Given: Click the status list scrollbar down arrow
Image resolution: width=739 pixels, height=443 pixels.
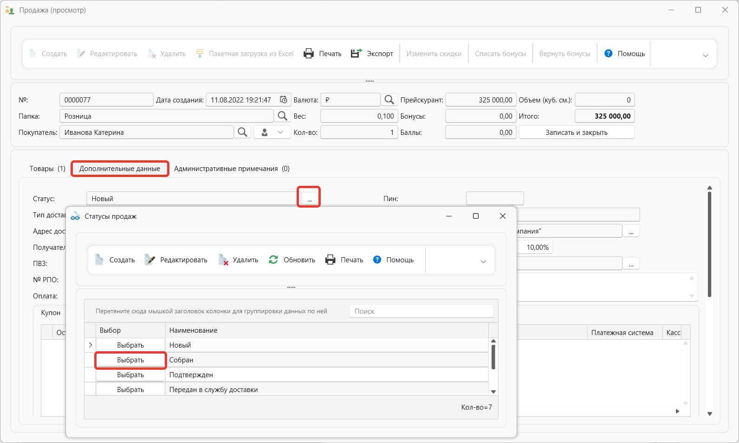Looking at the screenshot, I should [x=493, y=392].
